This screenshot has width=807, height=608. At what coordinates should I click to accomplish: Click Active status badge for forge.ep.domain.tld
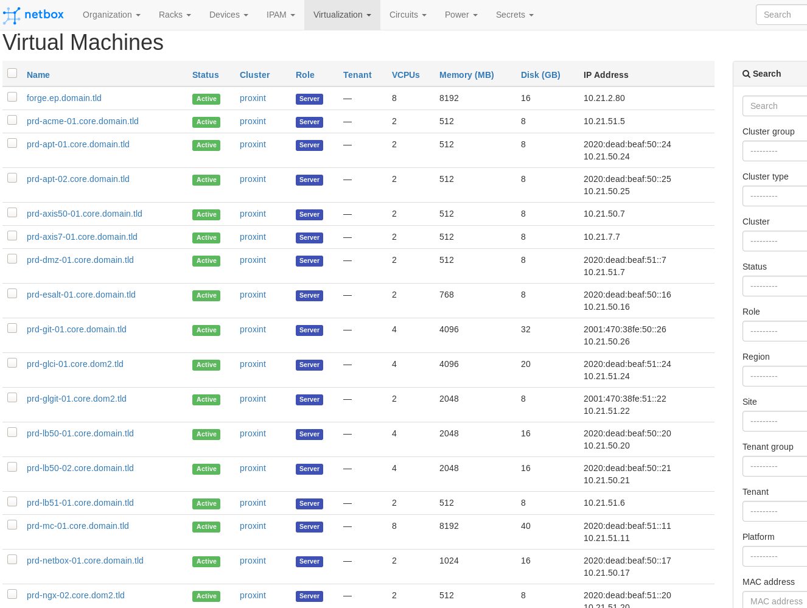click(x=206, y=99)
